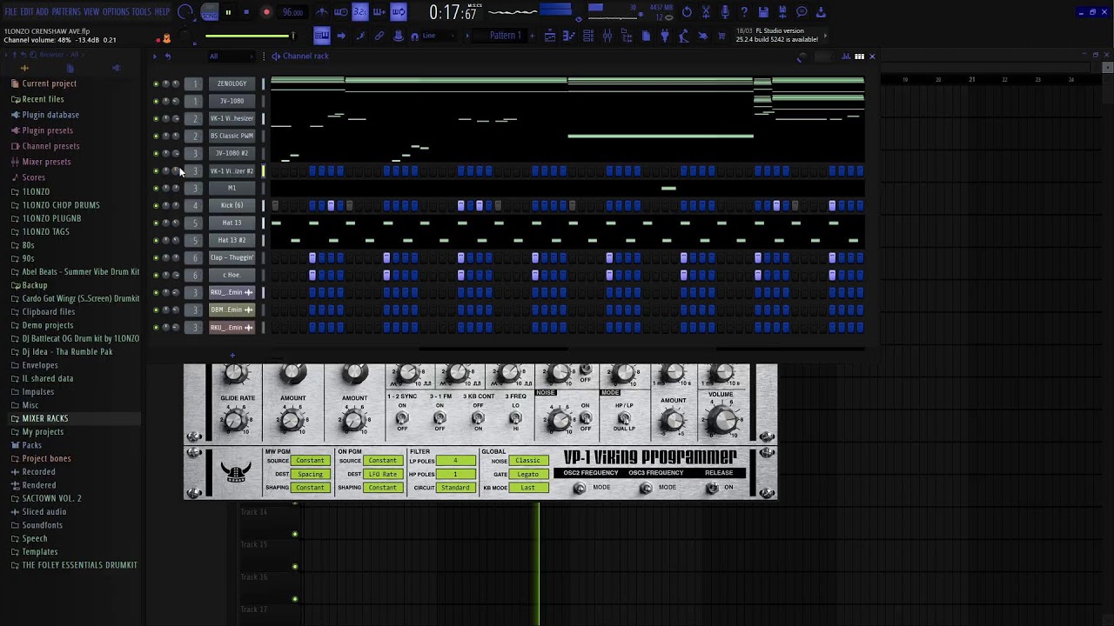The height and width of the screenshot is (626, 1114).
Task: Toggle the typing keyboard to piano icon
Action: tap(322, 36)
